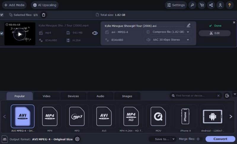Click the share icon in top toolbar
This screenshot has width=237, height=144.
[211, 5]
